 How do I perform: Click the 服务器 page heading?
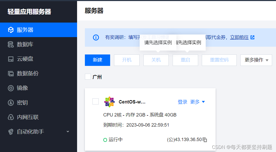click(94, 11)
